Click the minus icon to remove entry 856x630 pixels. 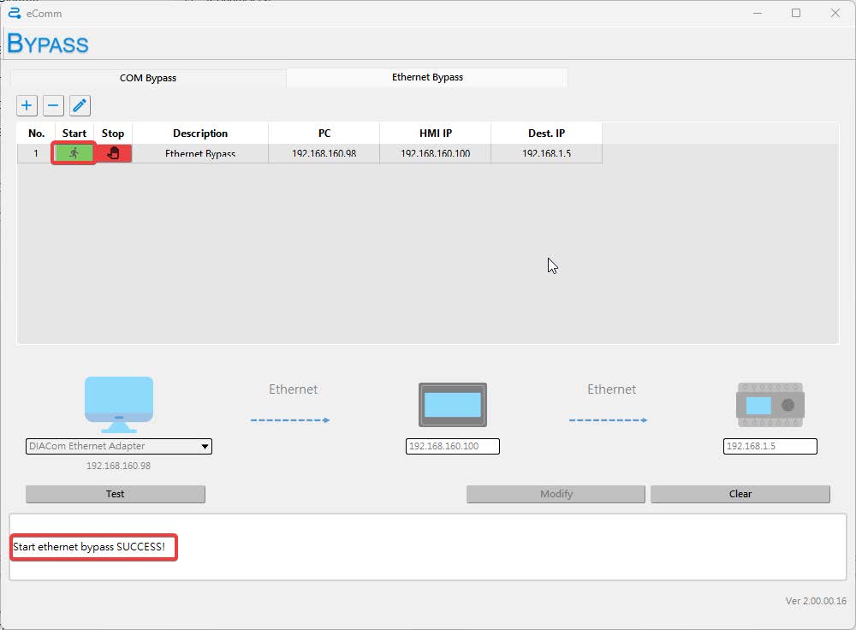[53, 105]
